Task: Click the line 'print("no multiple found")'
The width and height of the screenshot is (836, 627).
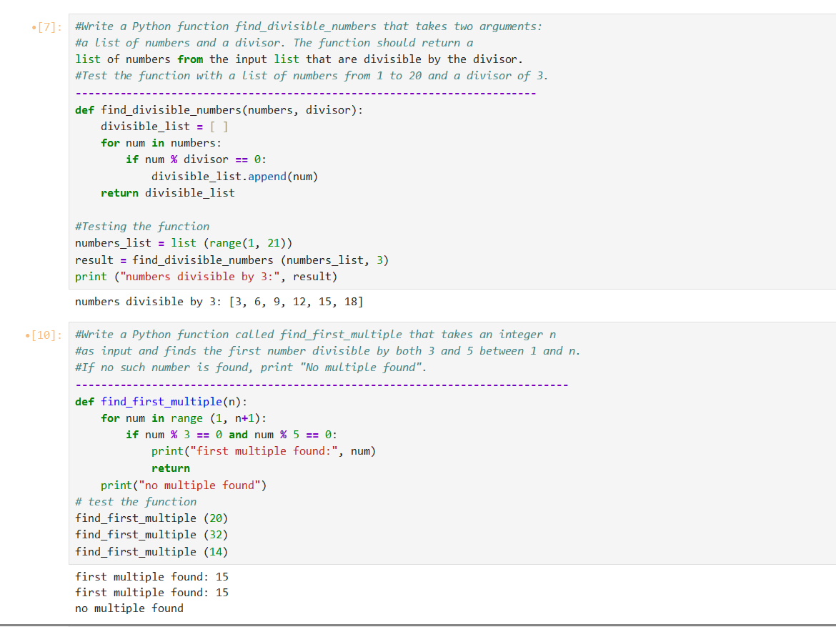Action: pos(184,485)
